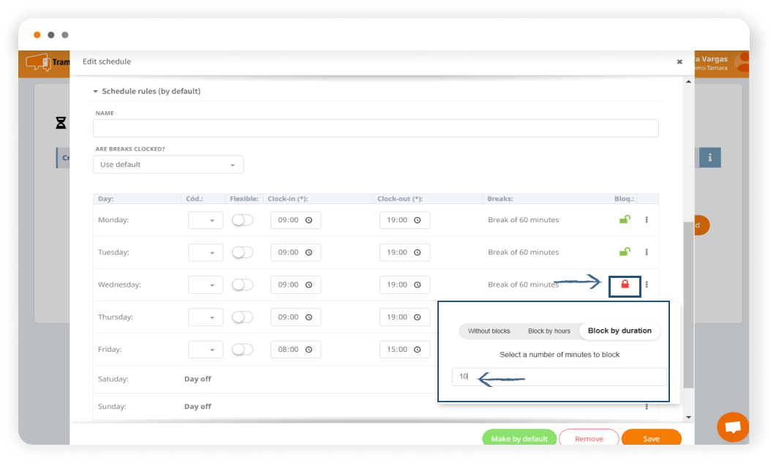Toggle Friday's Flexible switch
The width and height of the screenshot is (776, 463).
pyautogui.click(x=242, y=350)
